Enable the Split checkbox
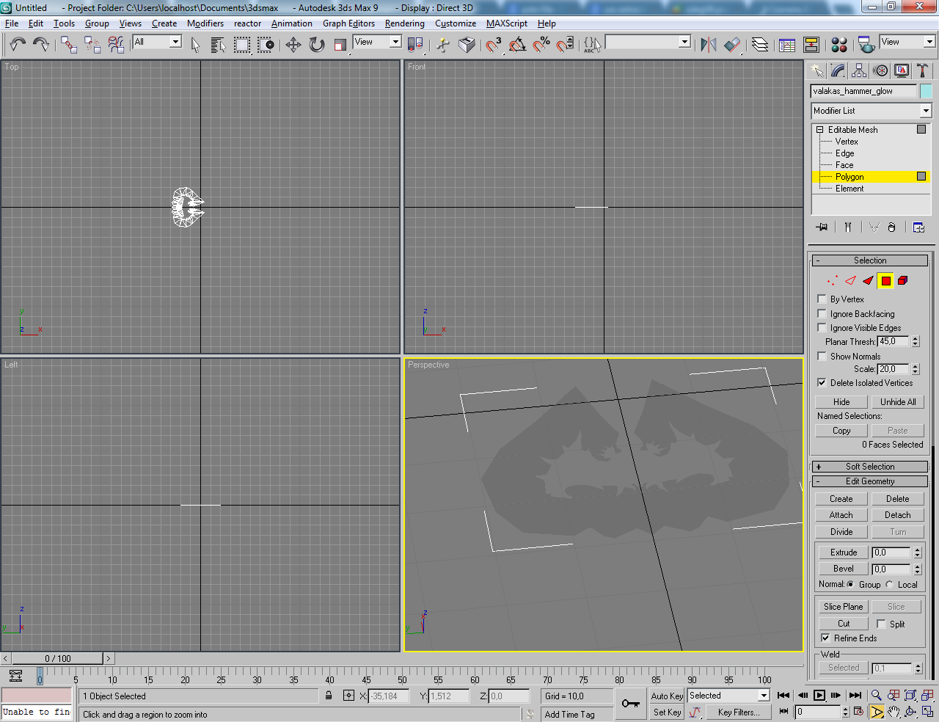The width and height of the screenshot is (939, 722). click(881, 624)
